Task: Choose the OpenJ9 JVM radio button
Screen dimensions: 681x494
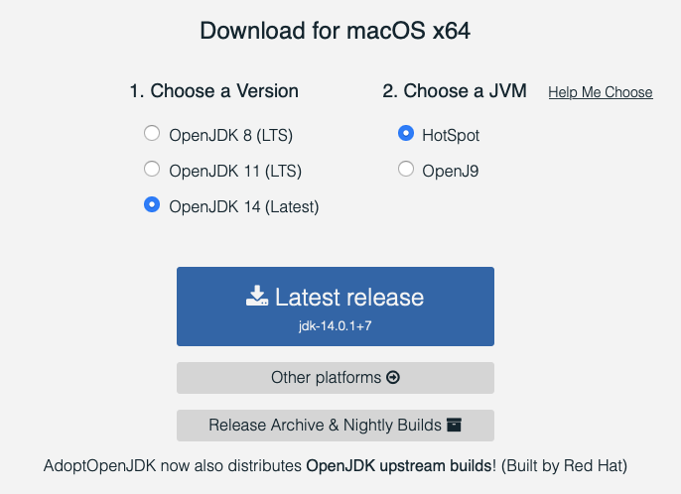Action: point(405,170)
